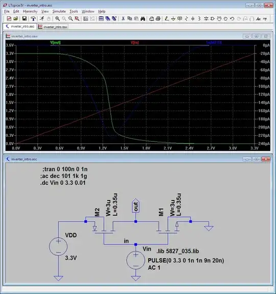Screen dimensions: 276x294
Task: Select the Draw Wire pencil tool
Action: [167, 18]
